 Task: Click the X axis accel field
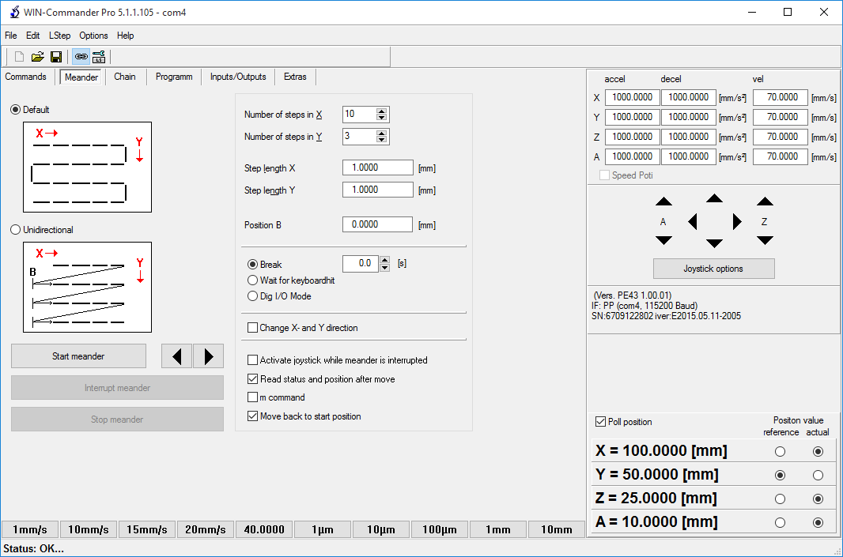[633, 97]
